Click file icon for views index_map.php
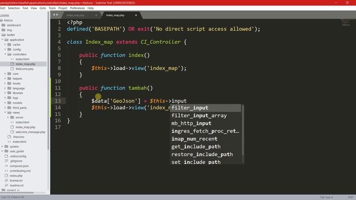 click(12, 127)
